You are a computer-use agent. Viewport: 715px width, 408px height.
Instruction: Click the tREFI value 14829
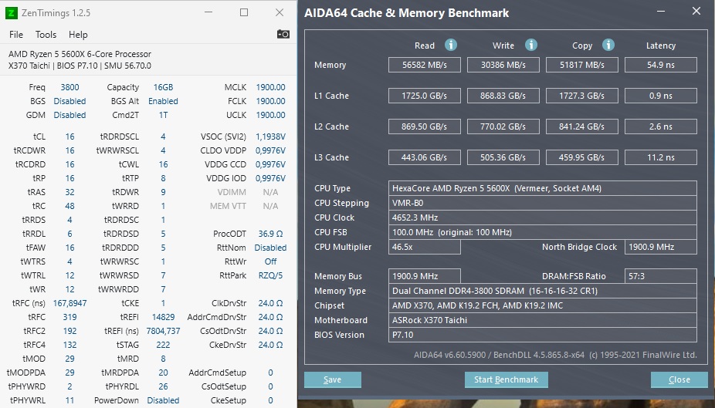coord(163,317)
